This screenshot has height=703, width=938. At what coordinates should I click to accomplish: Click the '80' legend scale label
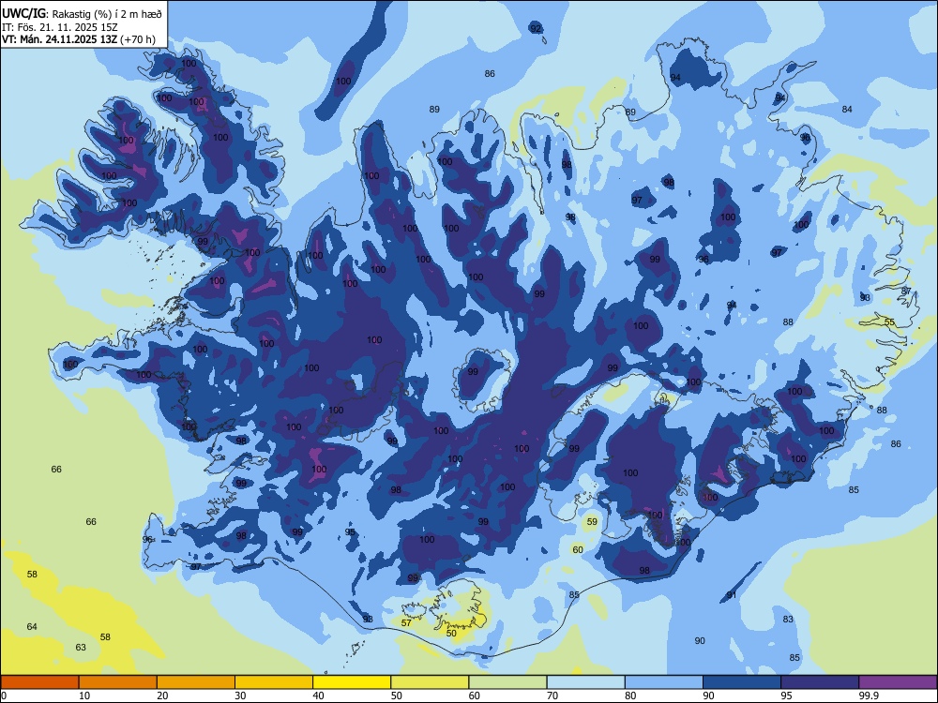pos(630,696)
